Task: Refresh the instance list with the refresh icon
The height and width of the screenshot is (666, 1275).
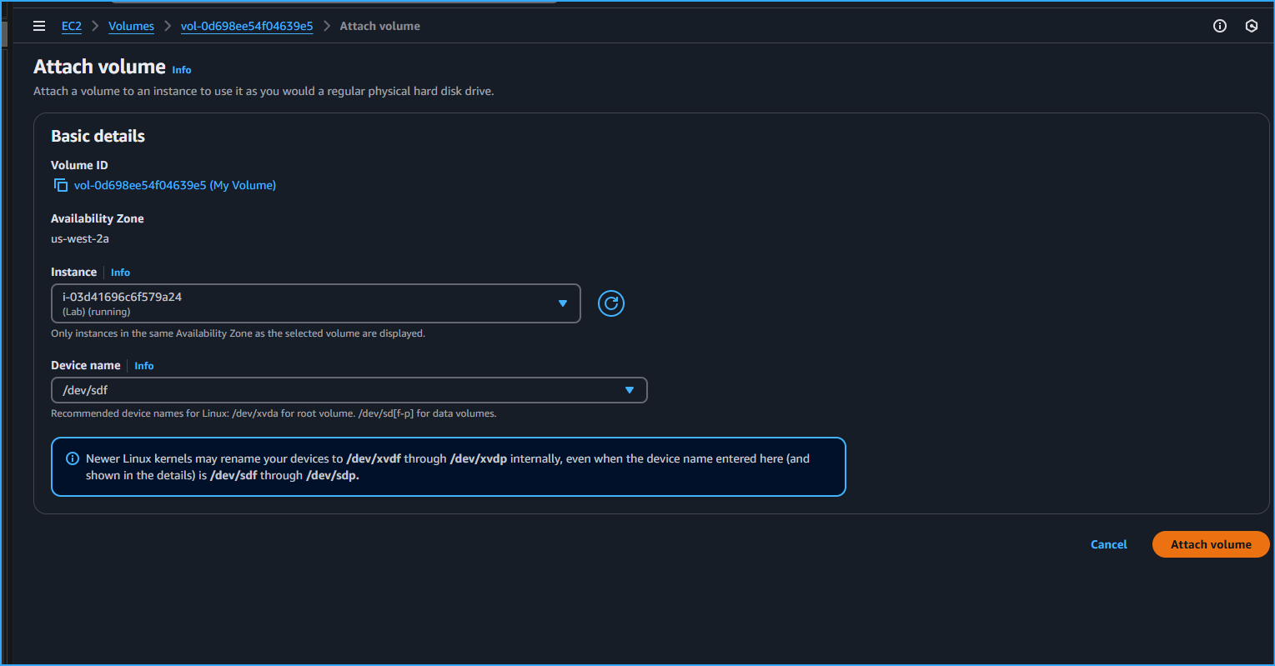Action: click(610, 303)
